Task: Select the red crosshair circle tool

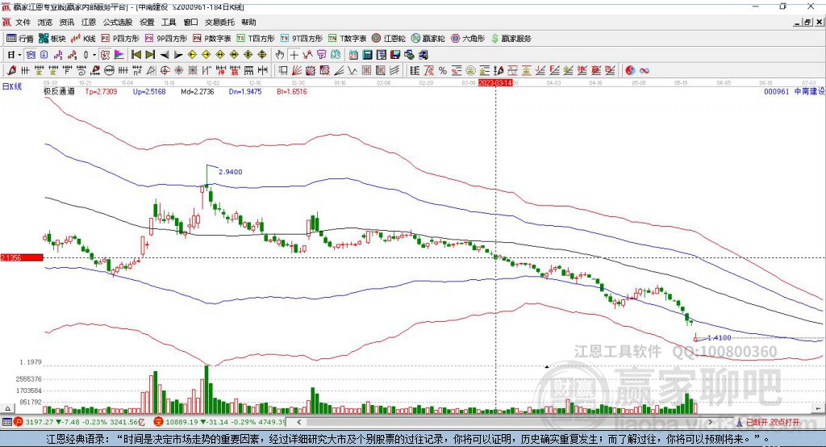Action: point(165,70)
